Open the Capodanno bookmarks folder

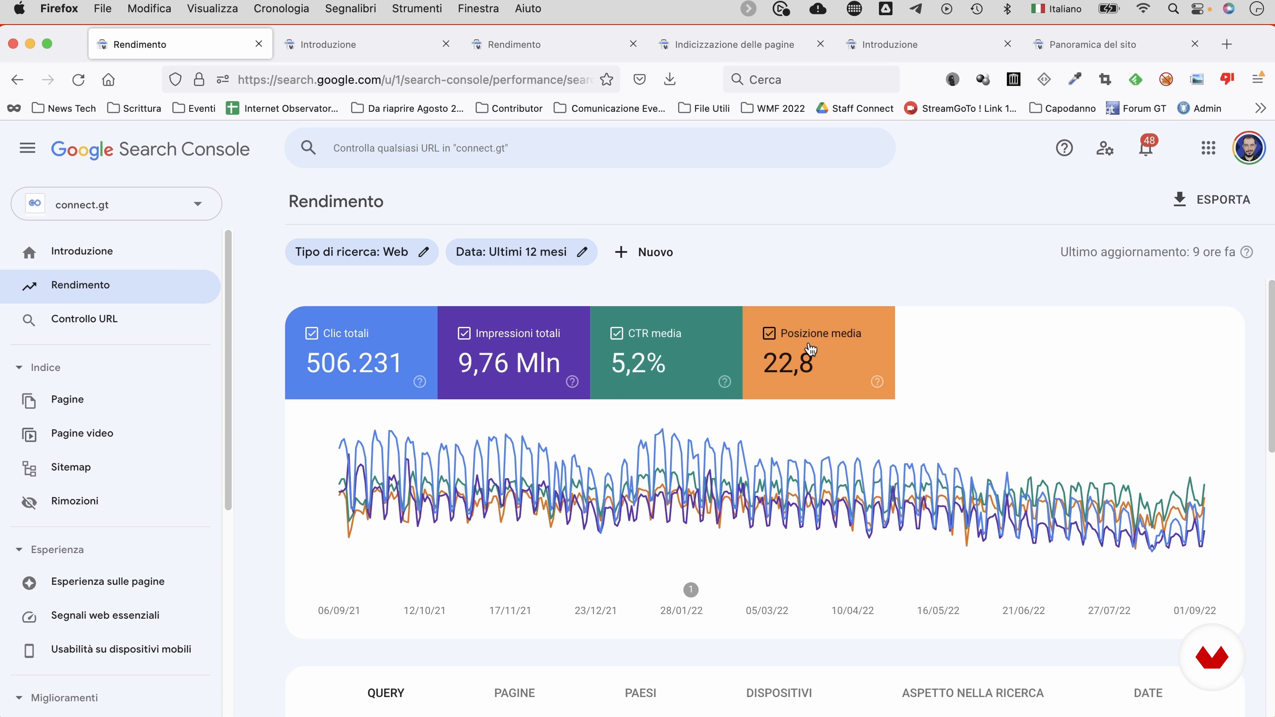click(x=1062, y=108)
